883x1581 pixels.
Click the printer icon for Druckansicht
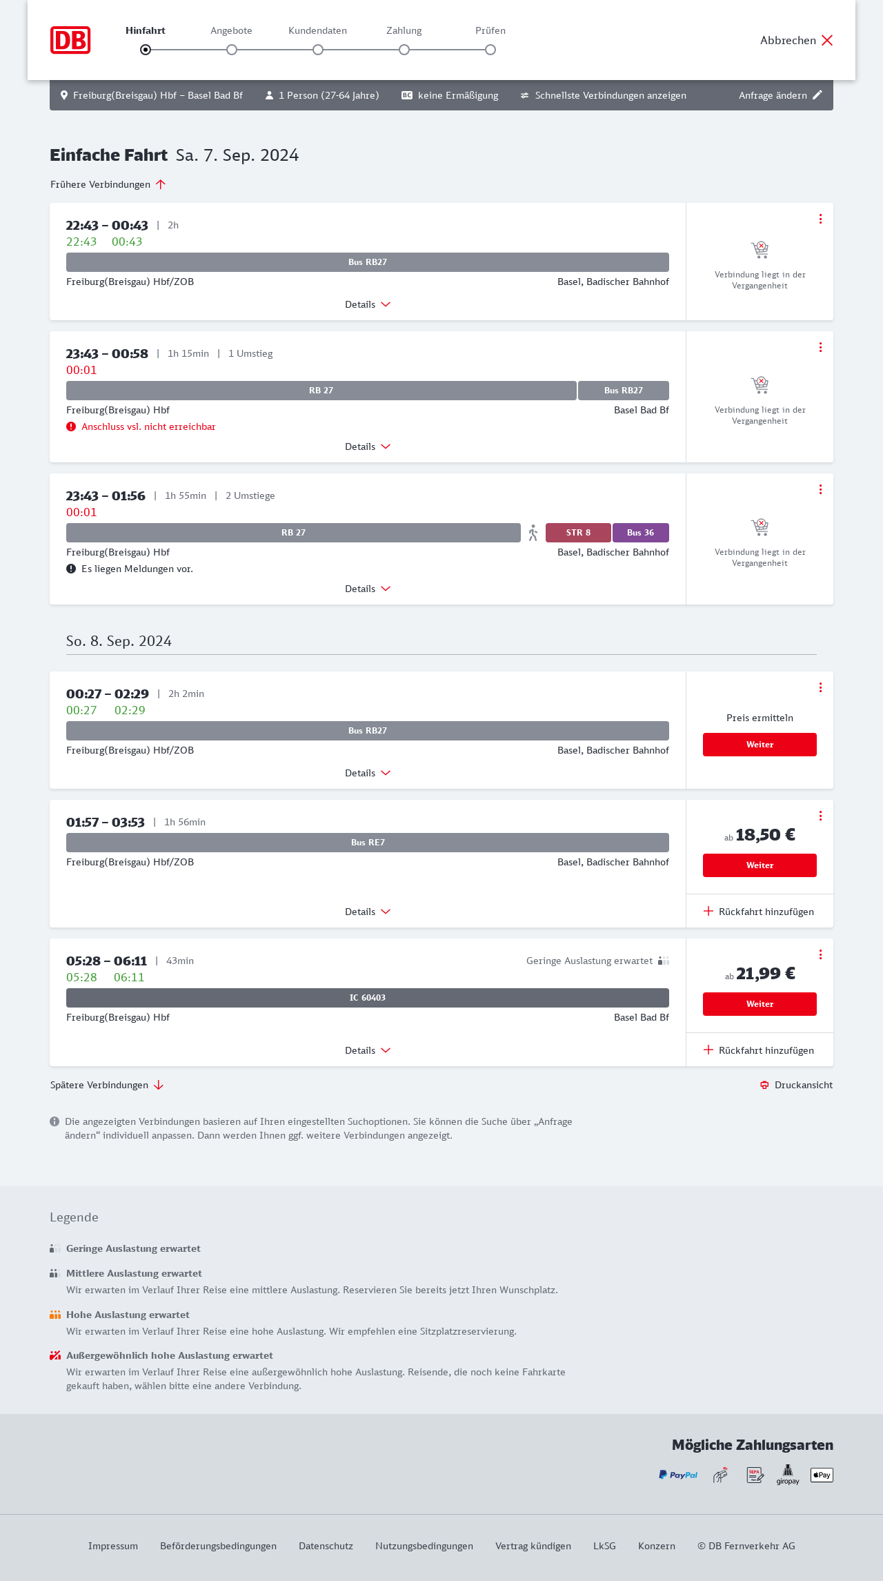pos(764,1085)
